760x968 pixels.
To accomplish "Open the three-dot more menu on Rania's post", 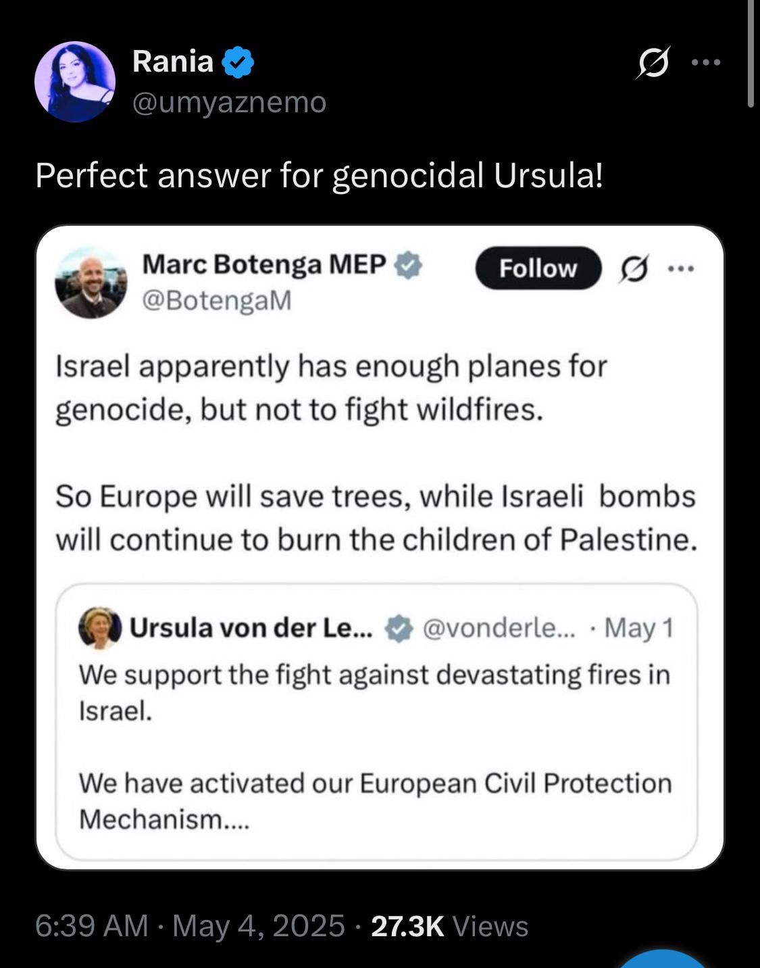I will [x=707, y=62].
